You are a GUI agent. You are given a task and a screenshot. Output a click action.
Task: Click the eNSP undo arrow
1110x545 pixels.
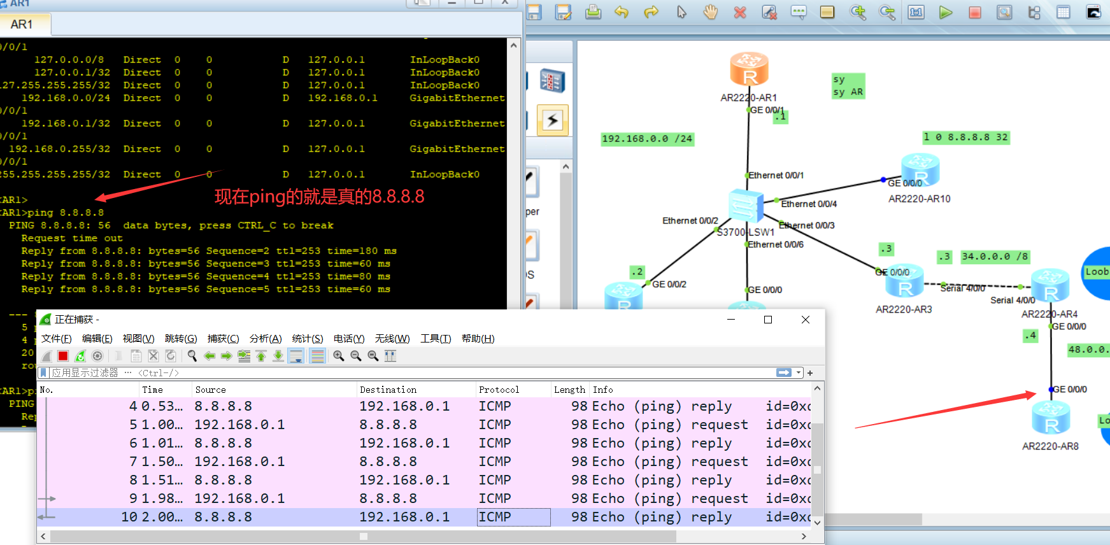click(622, 11)
